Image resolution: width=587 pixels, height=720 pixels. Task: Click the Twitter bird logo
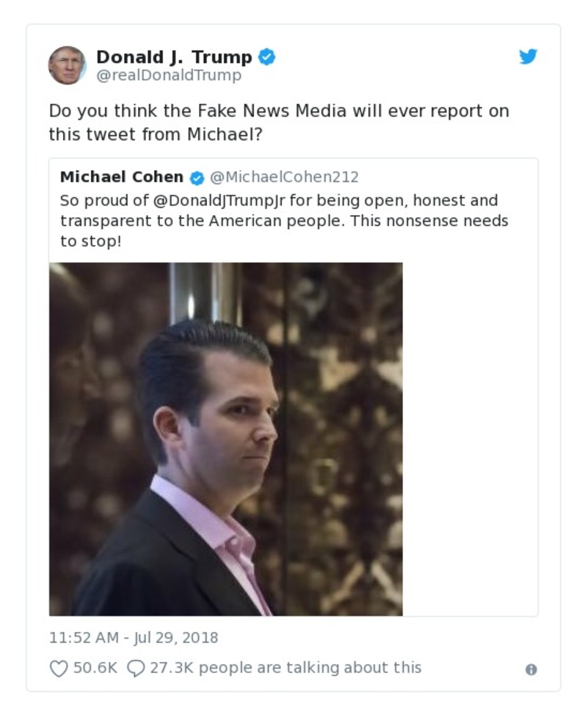click(x=528, y=55)
